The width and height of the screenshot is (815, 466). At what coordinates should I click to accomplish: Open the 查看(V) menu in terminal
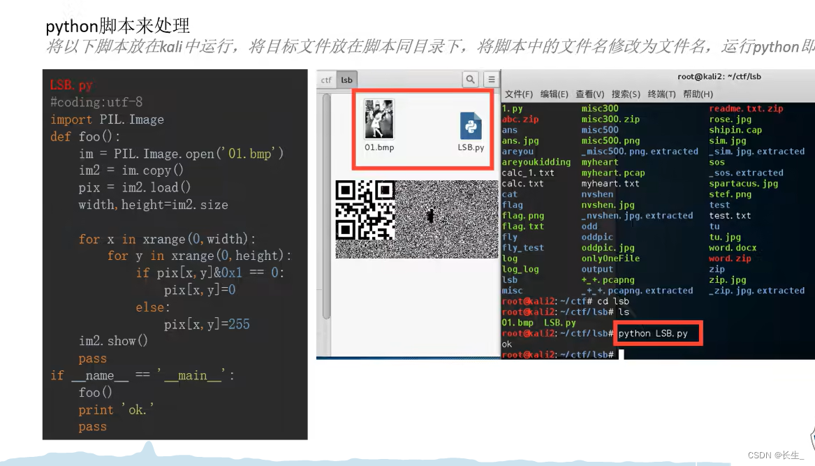click(x=589, y=94)
